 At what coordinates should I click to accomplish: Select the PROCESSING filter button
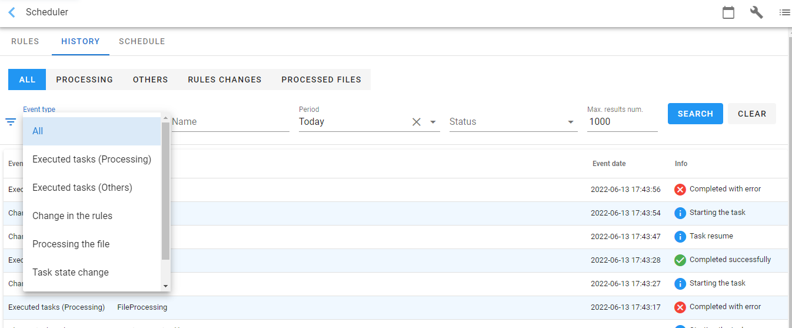click(85, 79)
